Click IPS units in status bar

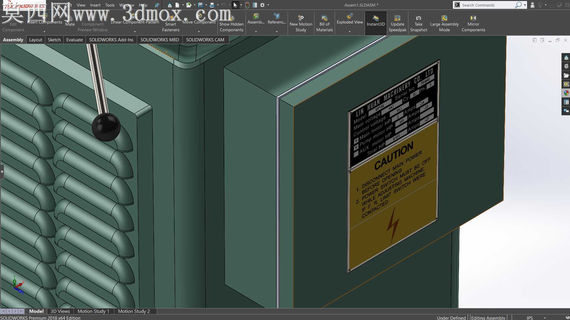pos(530,318)
